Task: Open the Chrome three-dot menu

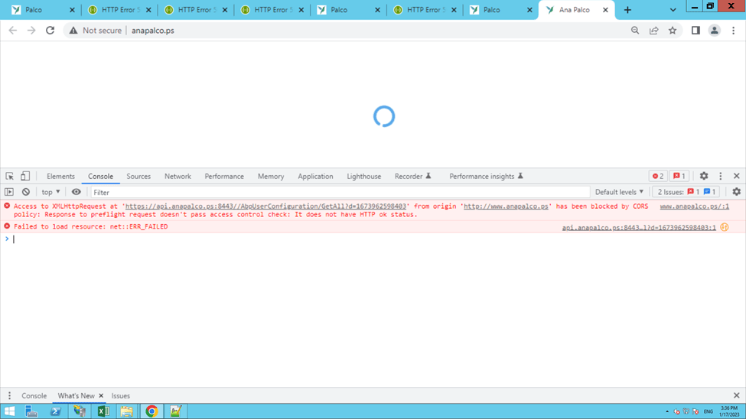Action: (733, 31)
